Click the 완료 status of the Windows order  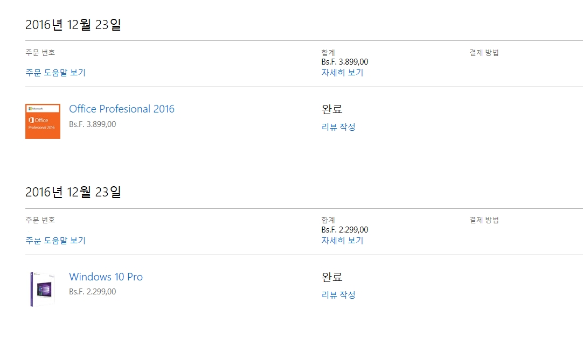point(332,277)
